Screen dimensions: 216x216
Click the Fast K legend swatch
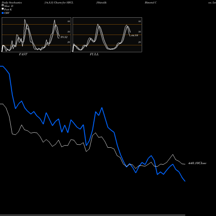(3, 9)
